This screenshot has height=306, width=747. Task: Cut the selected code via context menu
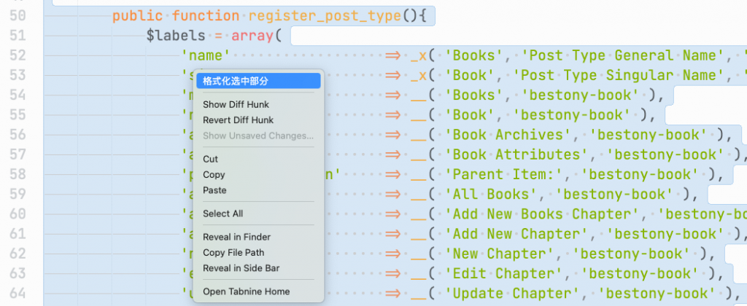210,159
